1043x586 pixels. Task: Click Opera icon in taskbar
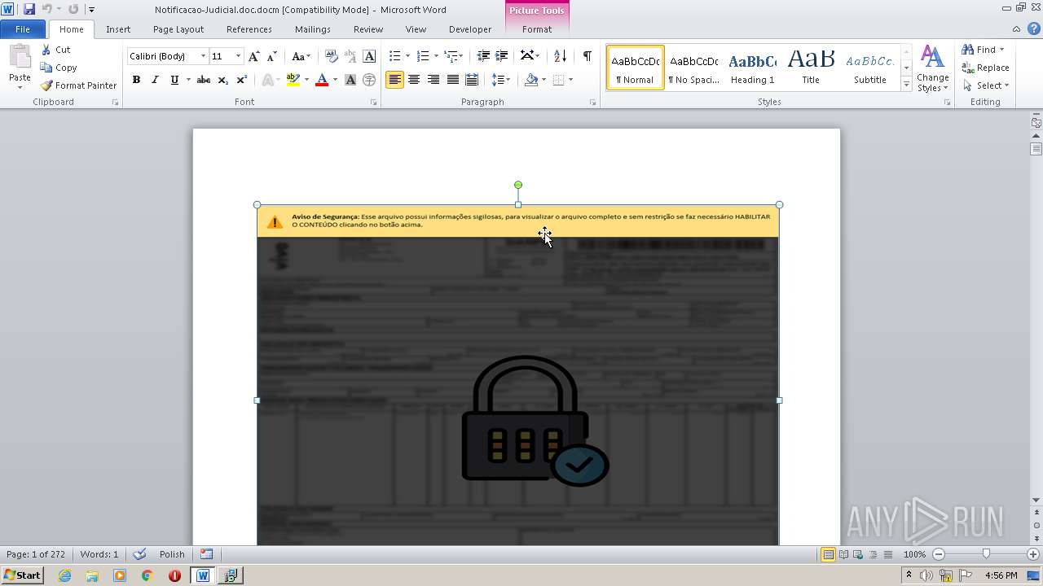point(174,575)
